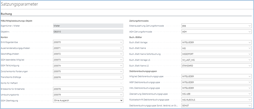
Task: Click the 'Zahlungsformcodes' group heading
Action: (x=139, y=21)
